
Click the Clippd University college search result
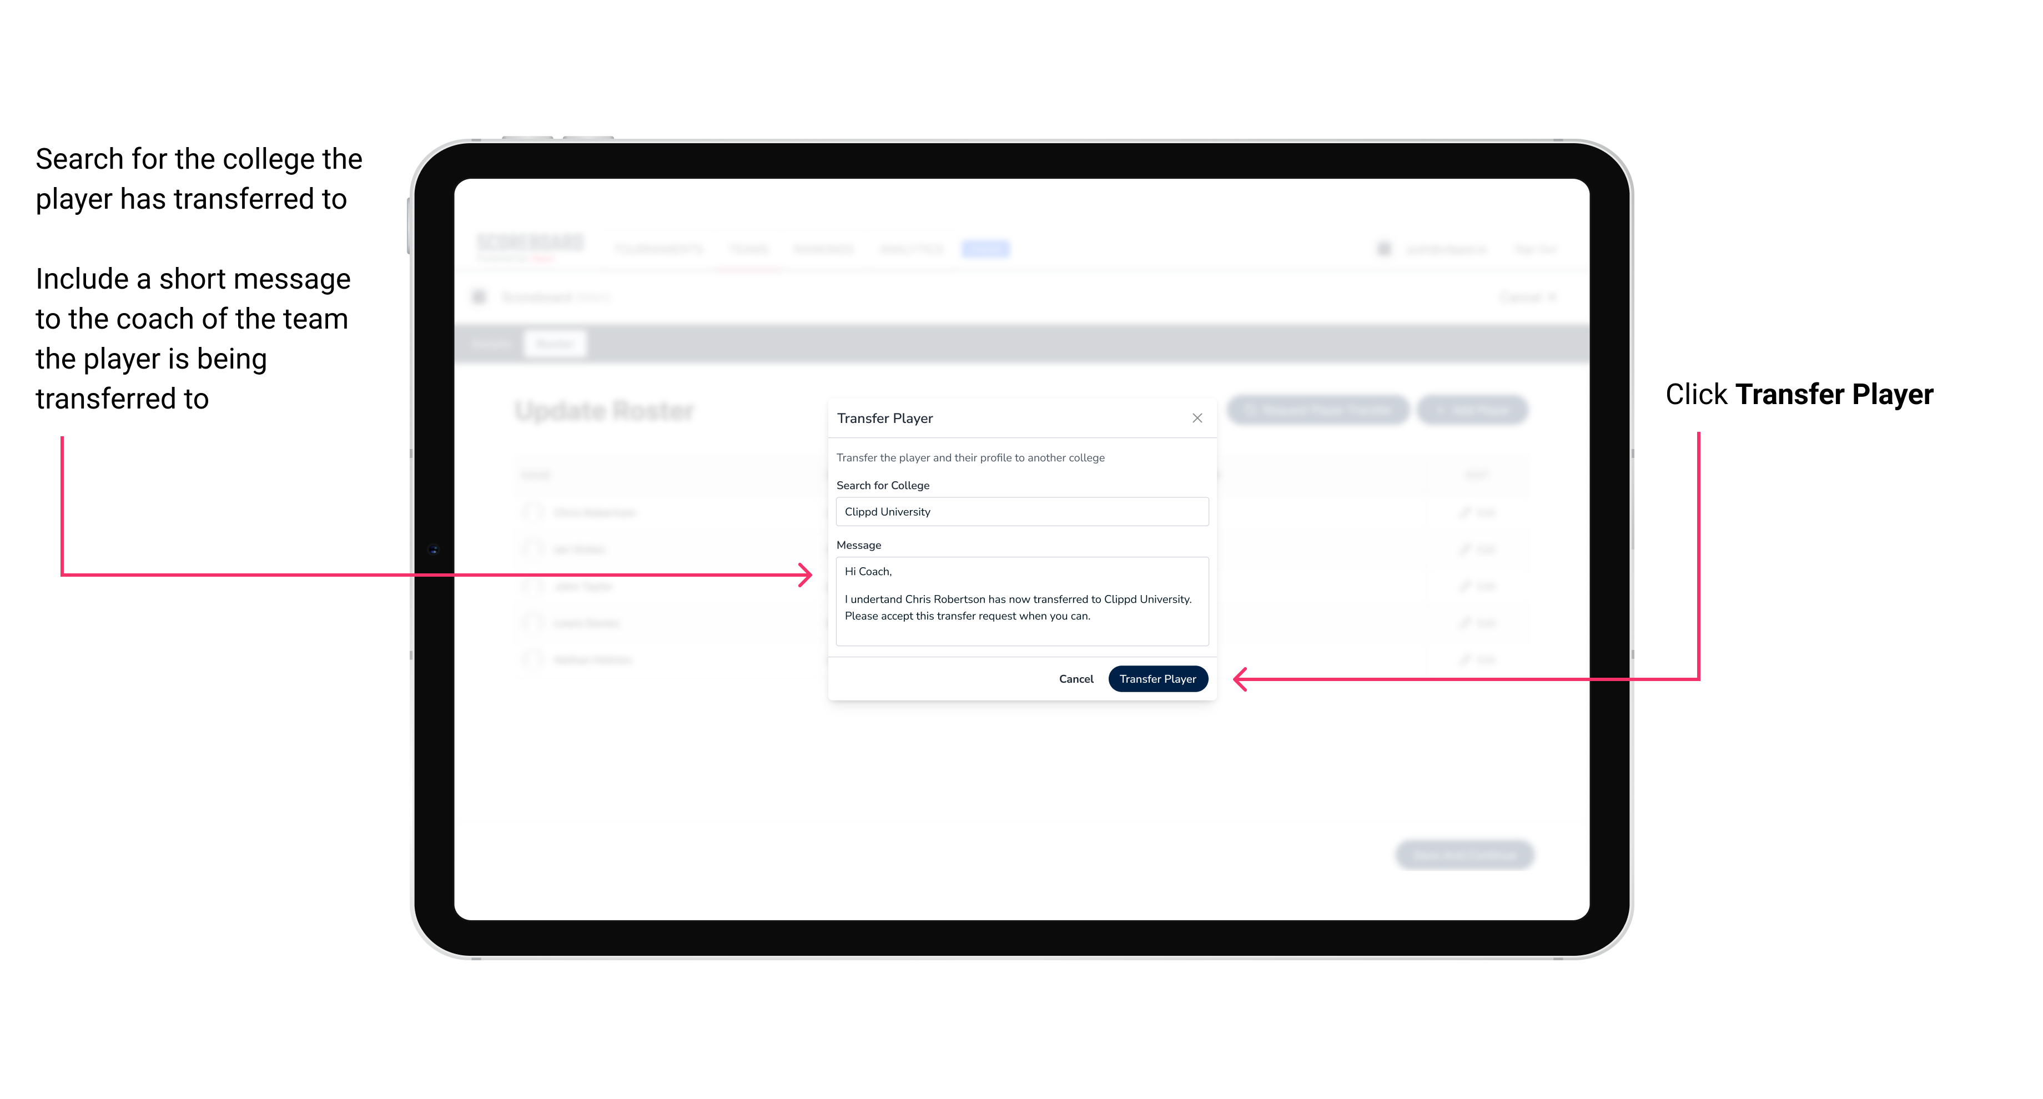1016,513
